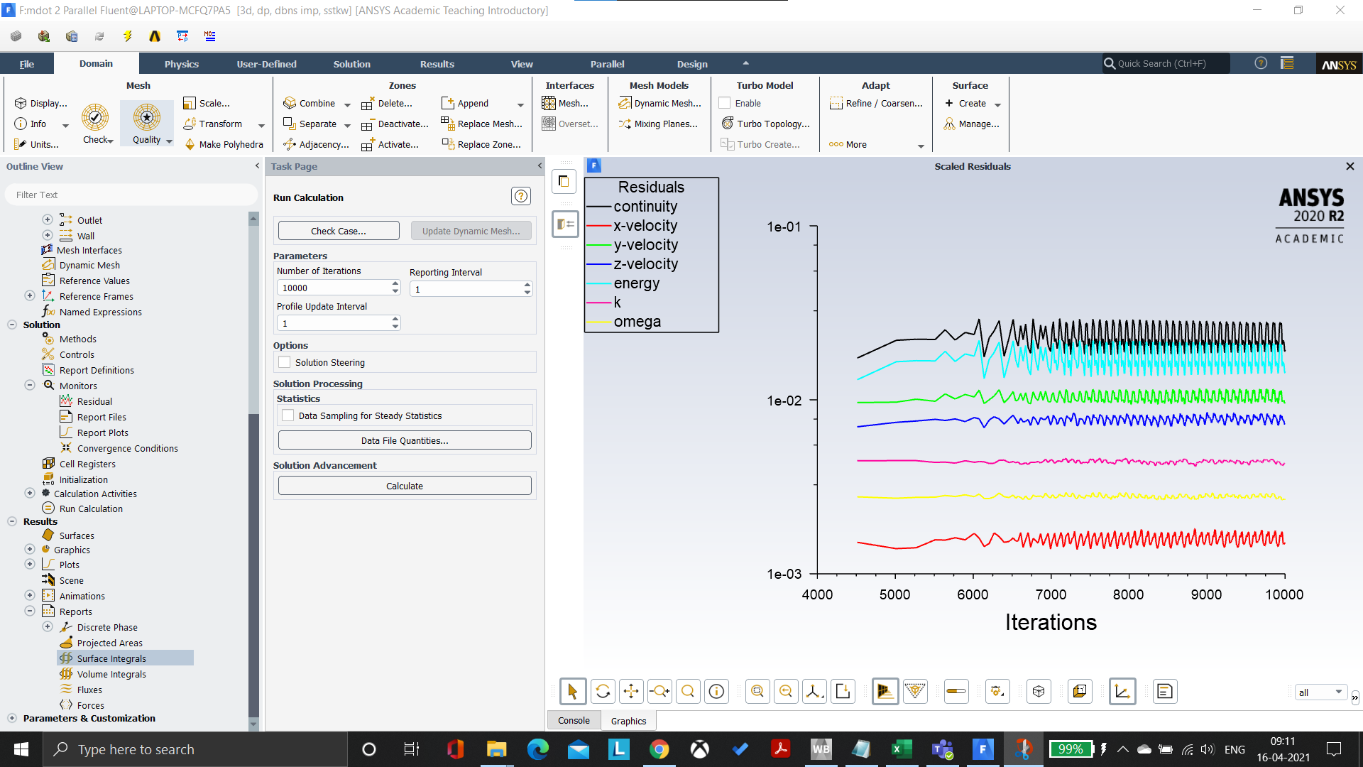This screenshot has height=767, width=1363.
Task: Click the Windows Start button
Action: point(21,749)
